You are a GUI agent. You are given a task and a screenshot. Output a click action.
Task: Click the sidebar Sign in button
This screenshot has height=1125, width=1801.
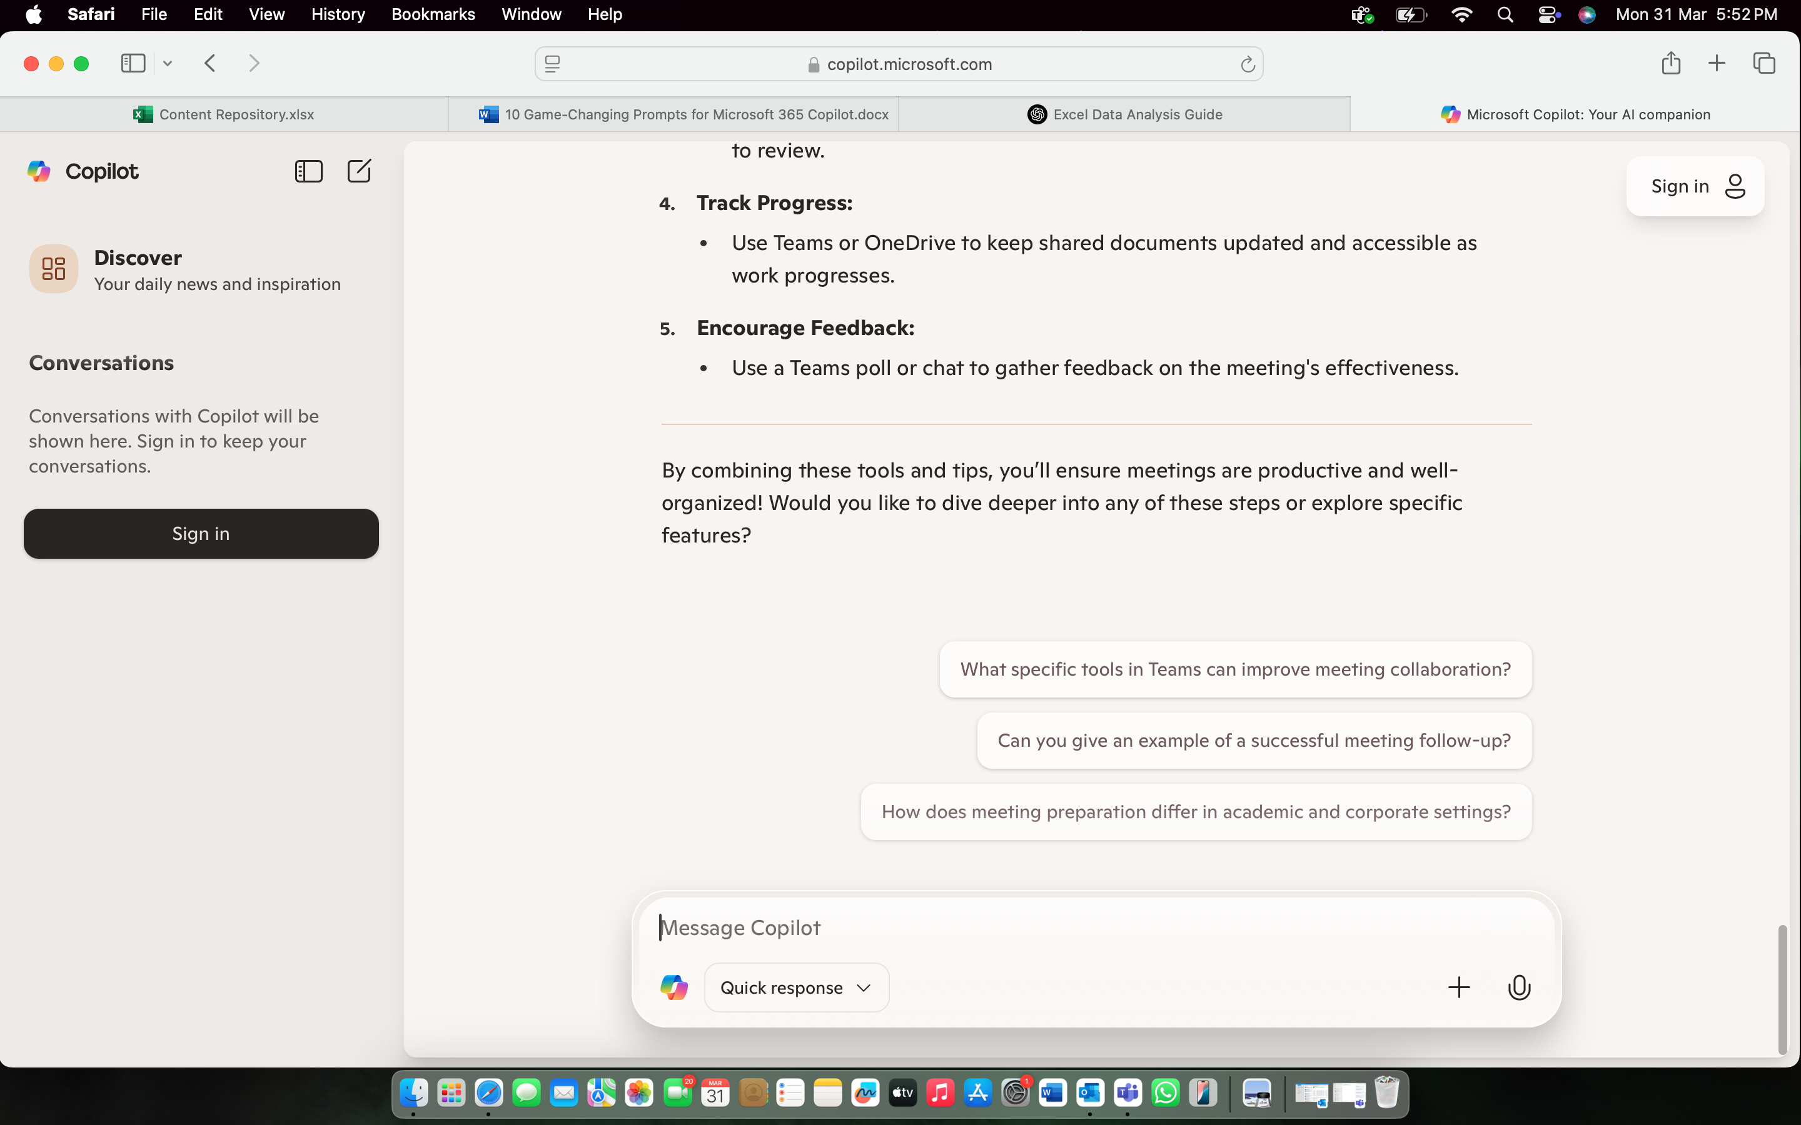201,534
